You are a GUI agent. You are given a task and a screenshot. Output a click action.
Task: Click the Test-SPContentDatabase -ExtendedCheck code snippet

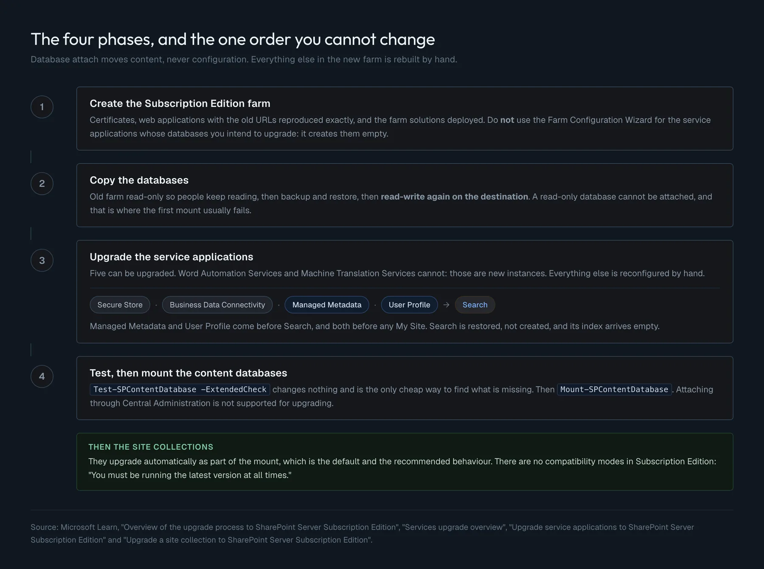click(180, 390)
